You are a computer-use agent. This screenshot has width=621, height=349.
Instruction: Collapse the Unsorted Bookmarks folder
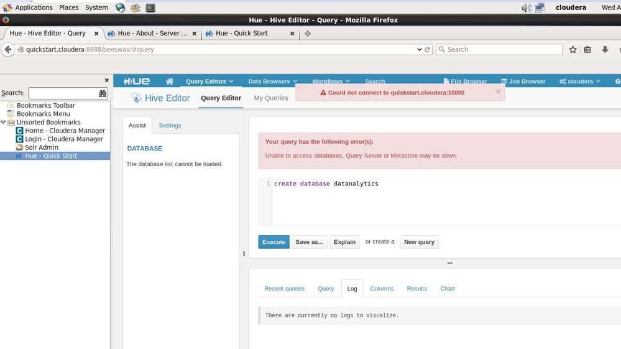click(x=3, y=123)
